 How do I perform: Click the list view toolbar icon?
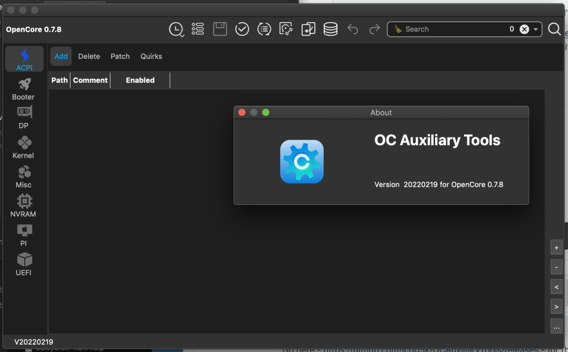(x=198, y=29)
